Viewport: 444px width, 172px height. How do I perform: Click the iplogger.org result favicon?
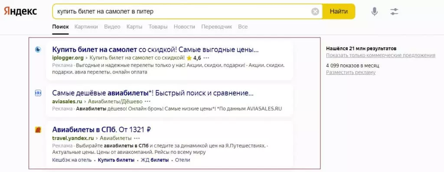38,50
